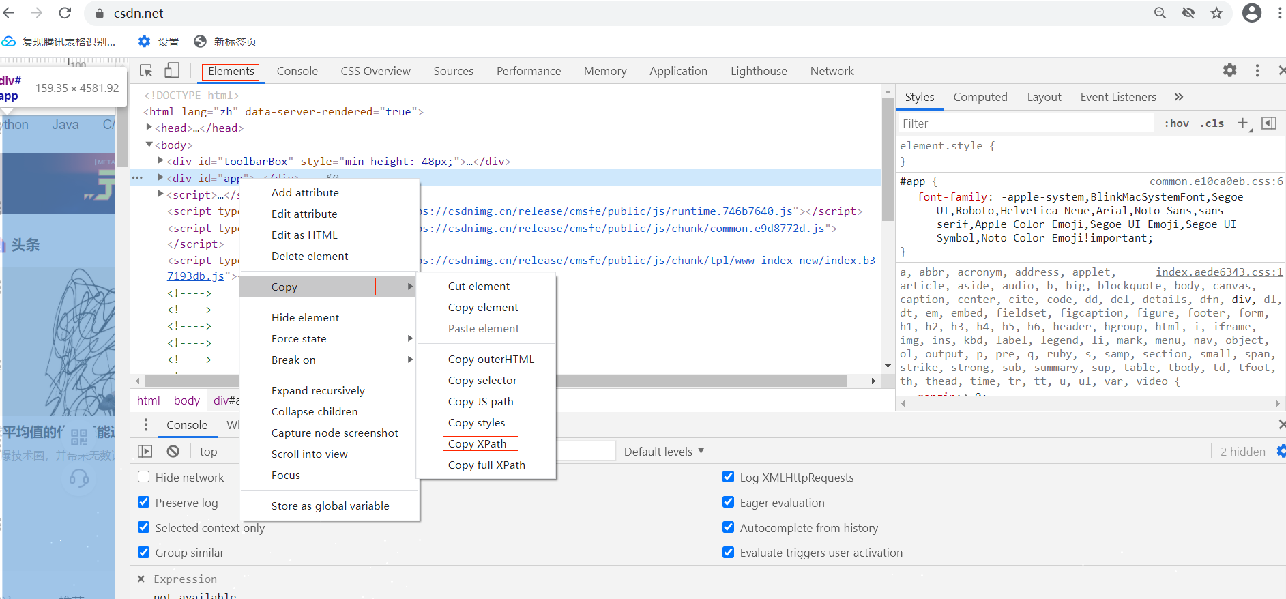This screenshot has height=599, width=1286.
Task: Open the Default levels dropdown
Action: coord(664,452)
